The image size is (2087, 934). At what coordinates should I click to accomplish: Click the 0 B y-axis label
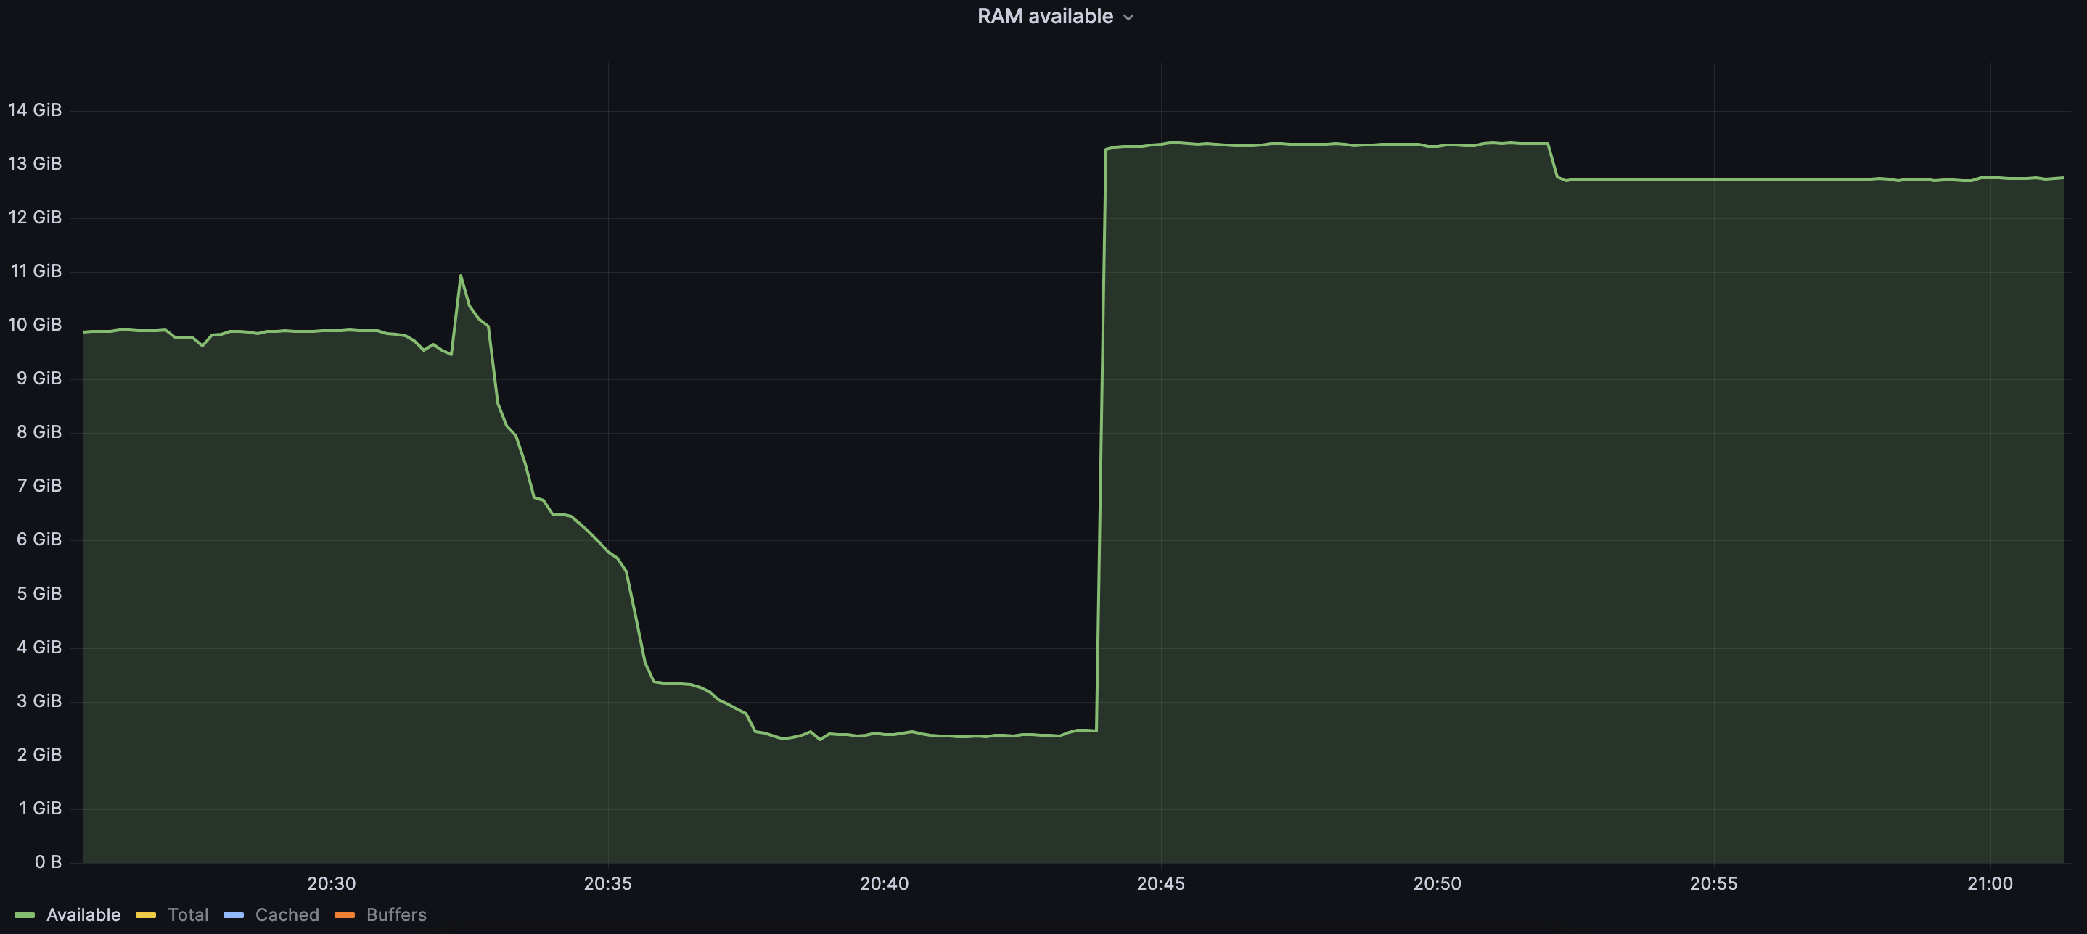click(x=48, y=862)
